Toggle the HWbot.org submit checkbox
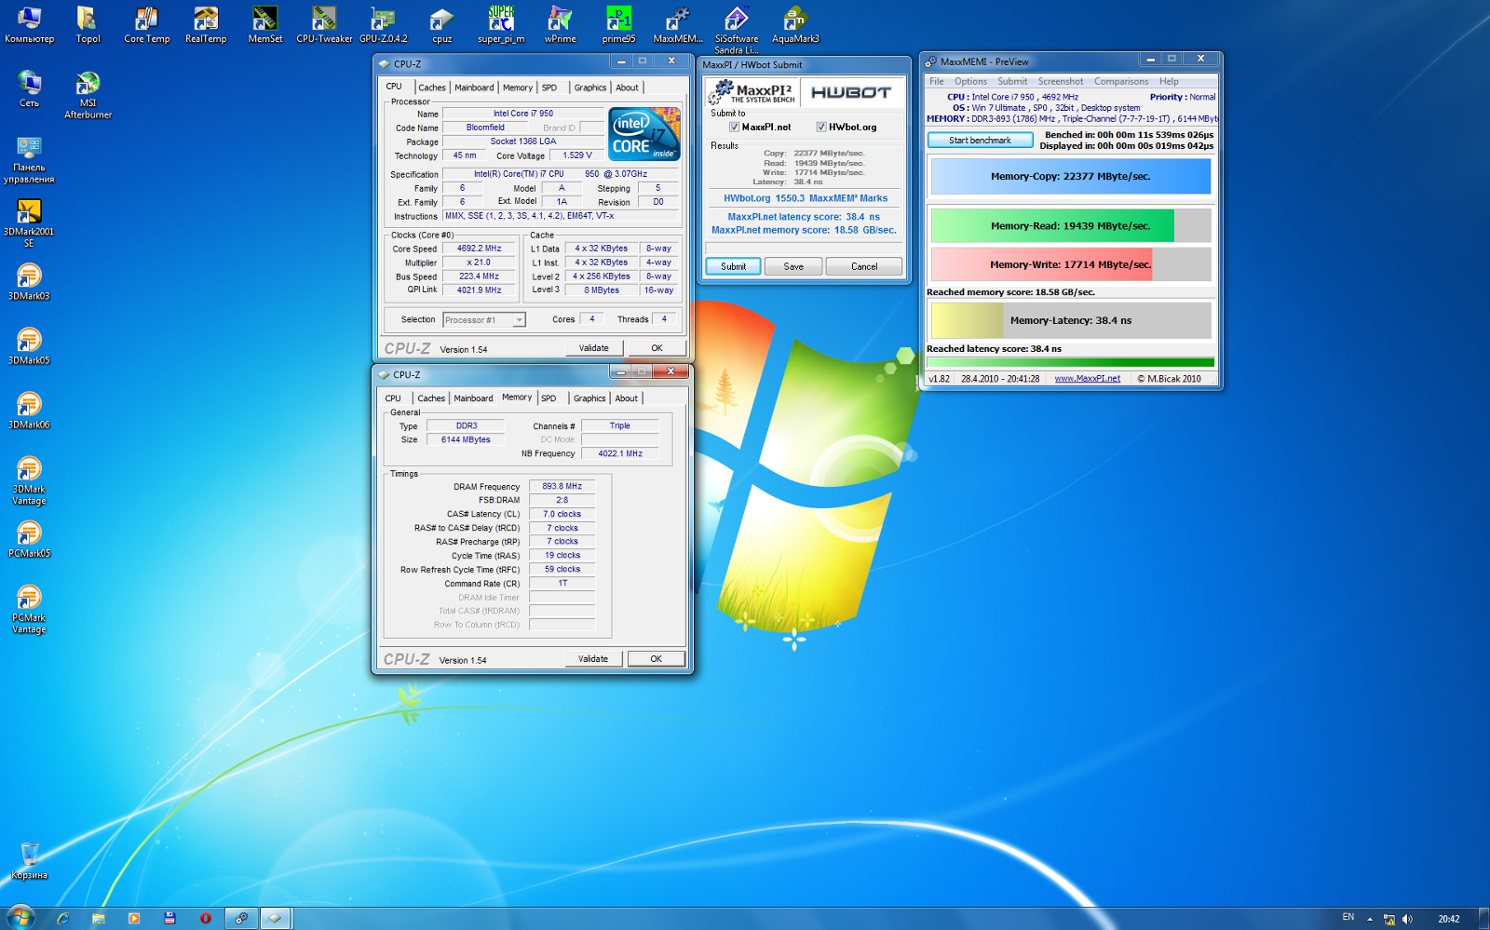Viewport: 1490px width, 930px height. 821,128
